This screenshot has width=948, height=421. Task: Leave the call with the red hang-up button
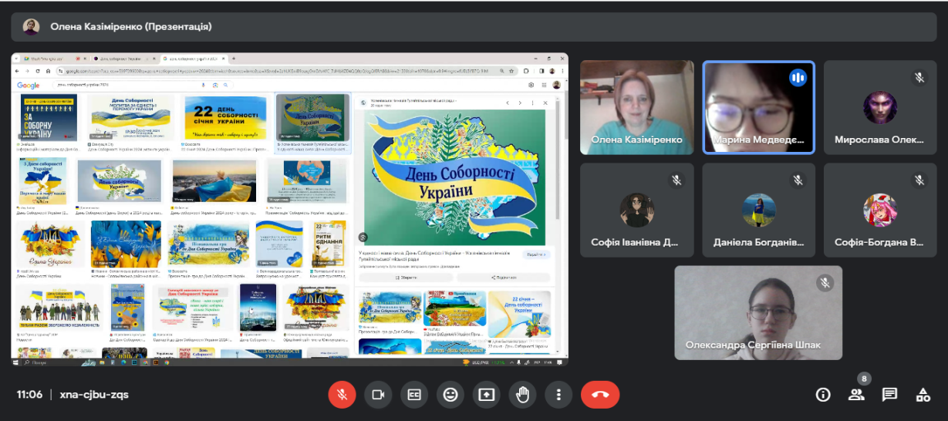(x=600, y=395)
